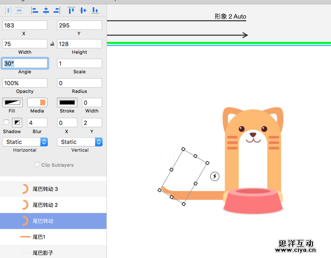Enable the Shadow checkbox

(6, 122)
